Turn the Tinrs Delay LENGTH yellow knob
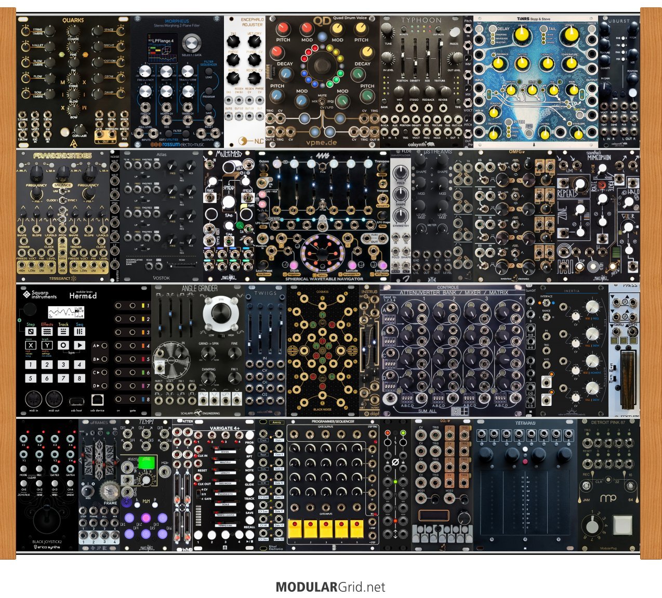This screenshot has width=662, height=598. 521,35
